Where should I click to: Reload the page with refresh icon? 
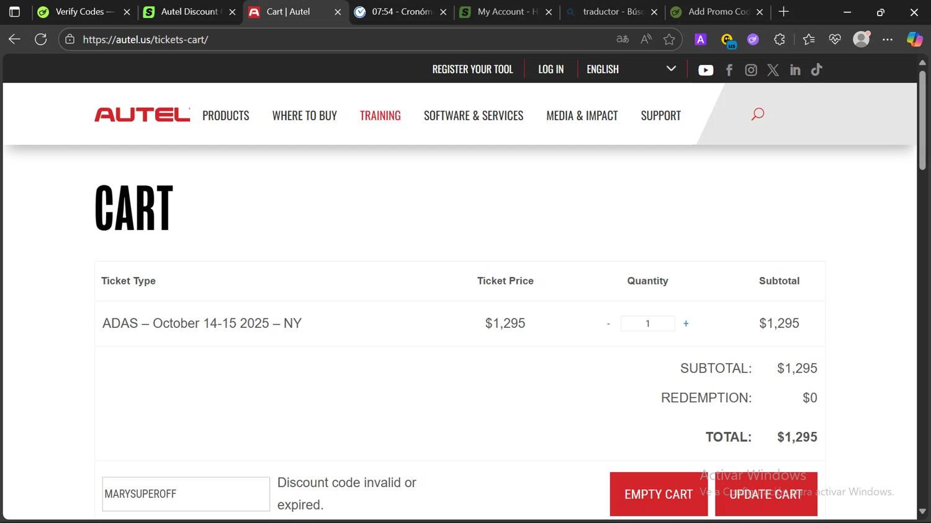click(41, 39)
